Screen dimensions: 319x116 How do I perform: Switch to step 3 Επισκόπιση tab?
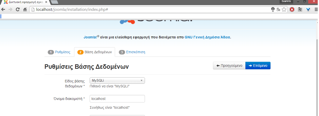click(x=132, y=52)
